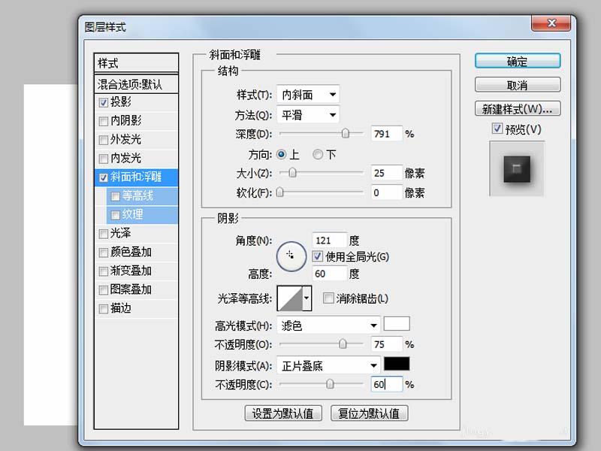Click 新建样式(W)... button
The image size is (601, 451).
point(518,109)
